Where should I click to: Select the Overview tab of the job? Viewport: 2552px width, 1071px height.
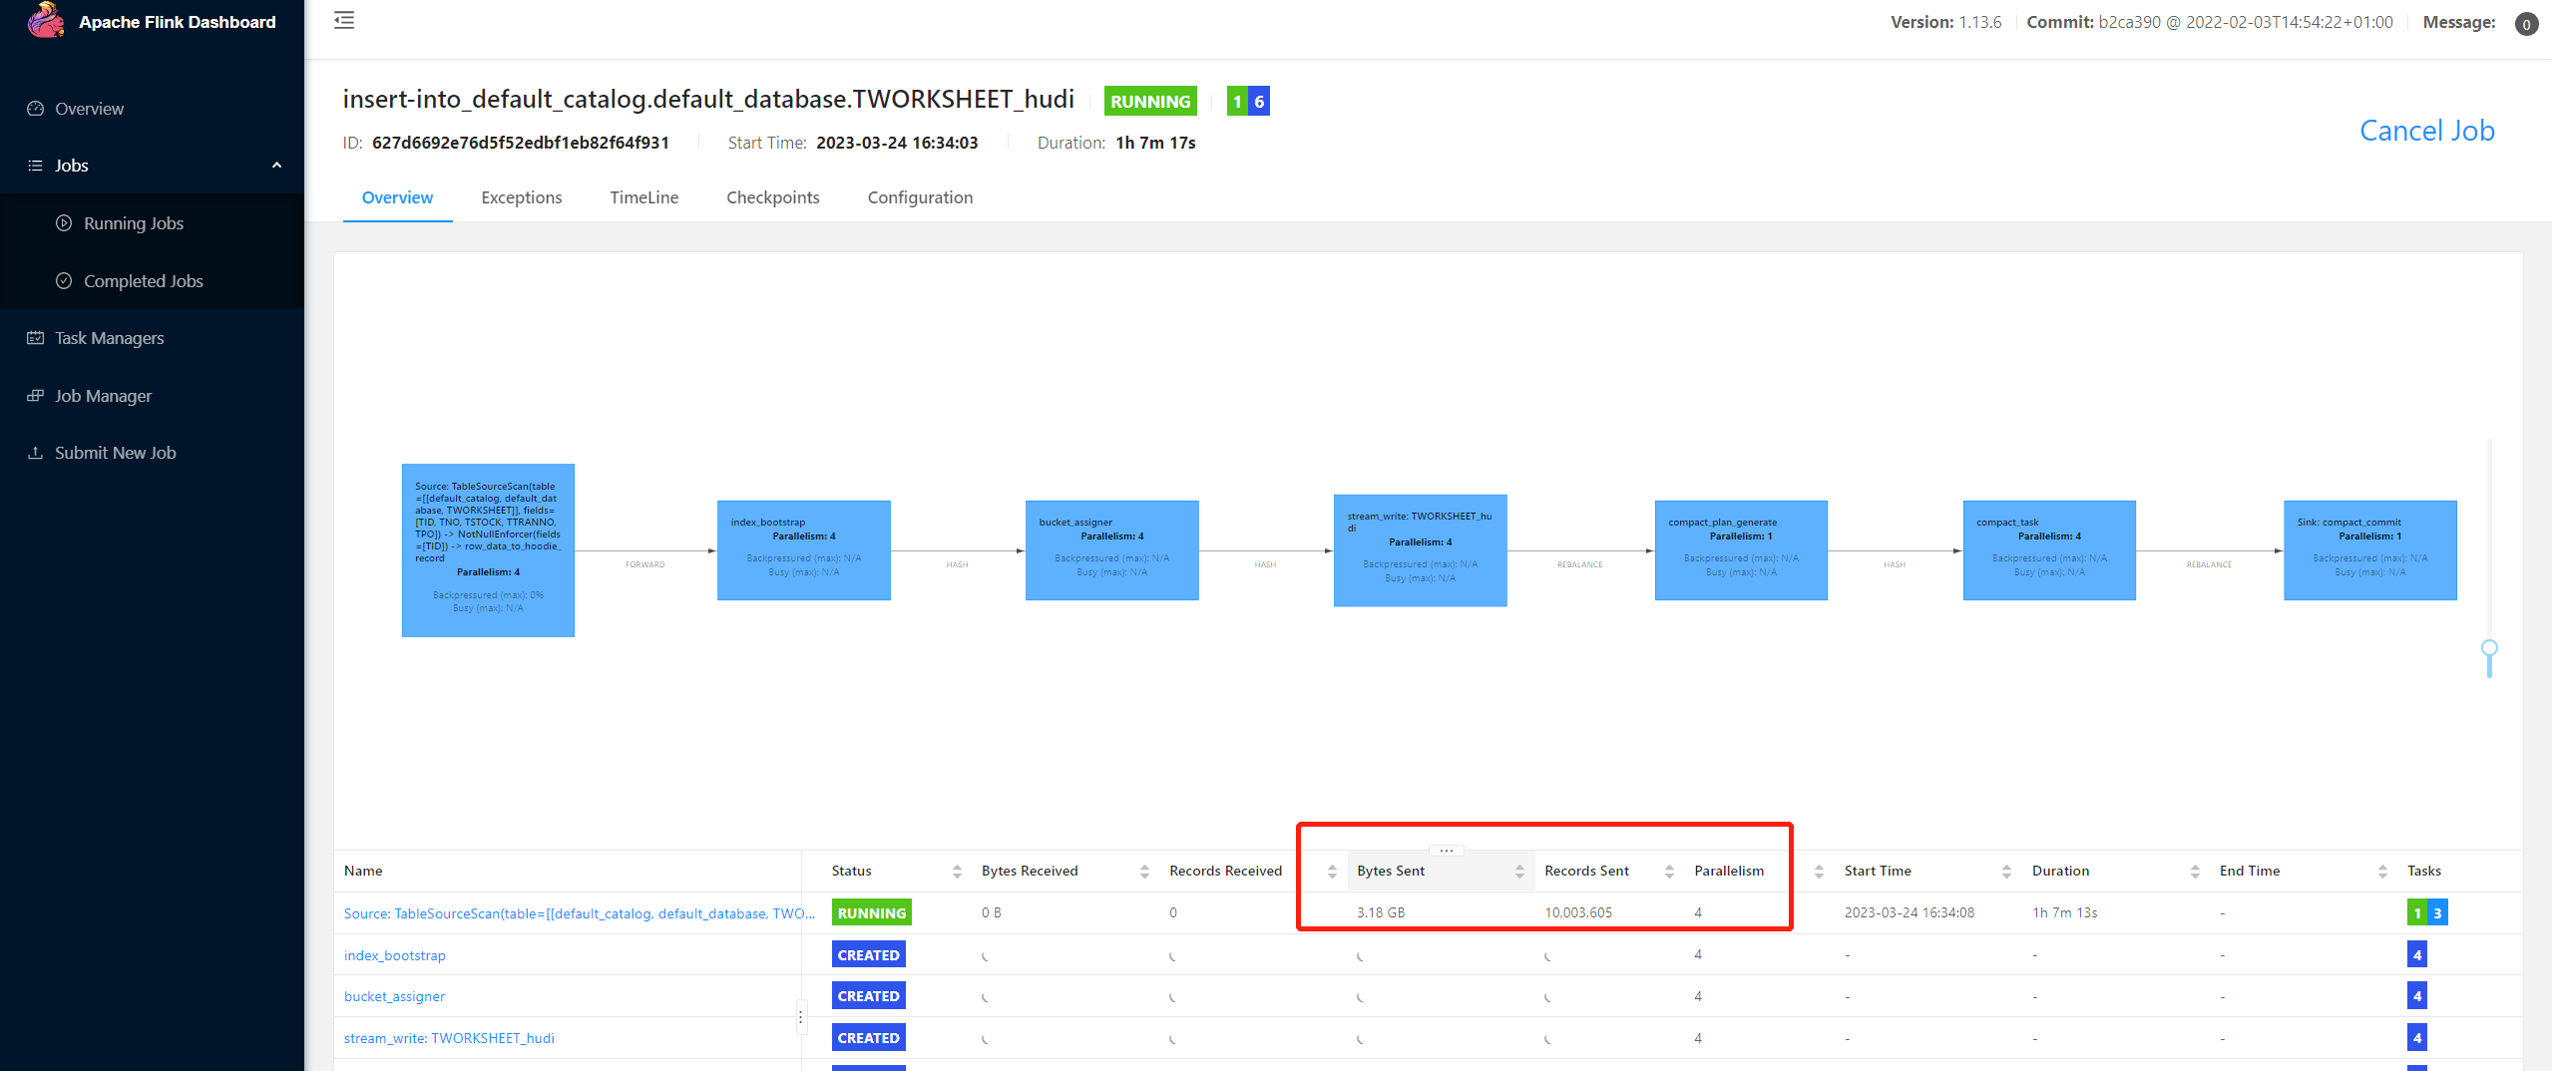pos(397,197)
